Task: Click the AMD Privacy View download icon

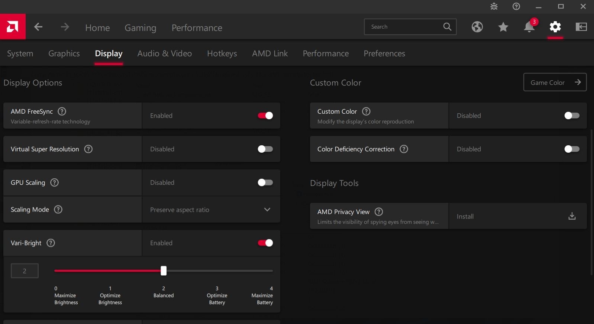Action: tap(572, 216)
